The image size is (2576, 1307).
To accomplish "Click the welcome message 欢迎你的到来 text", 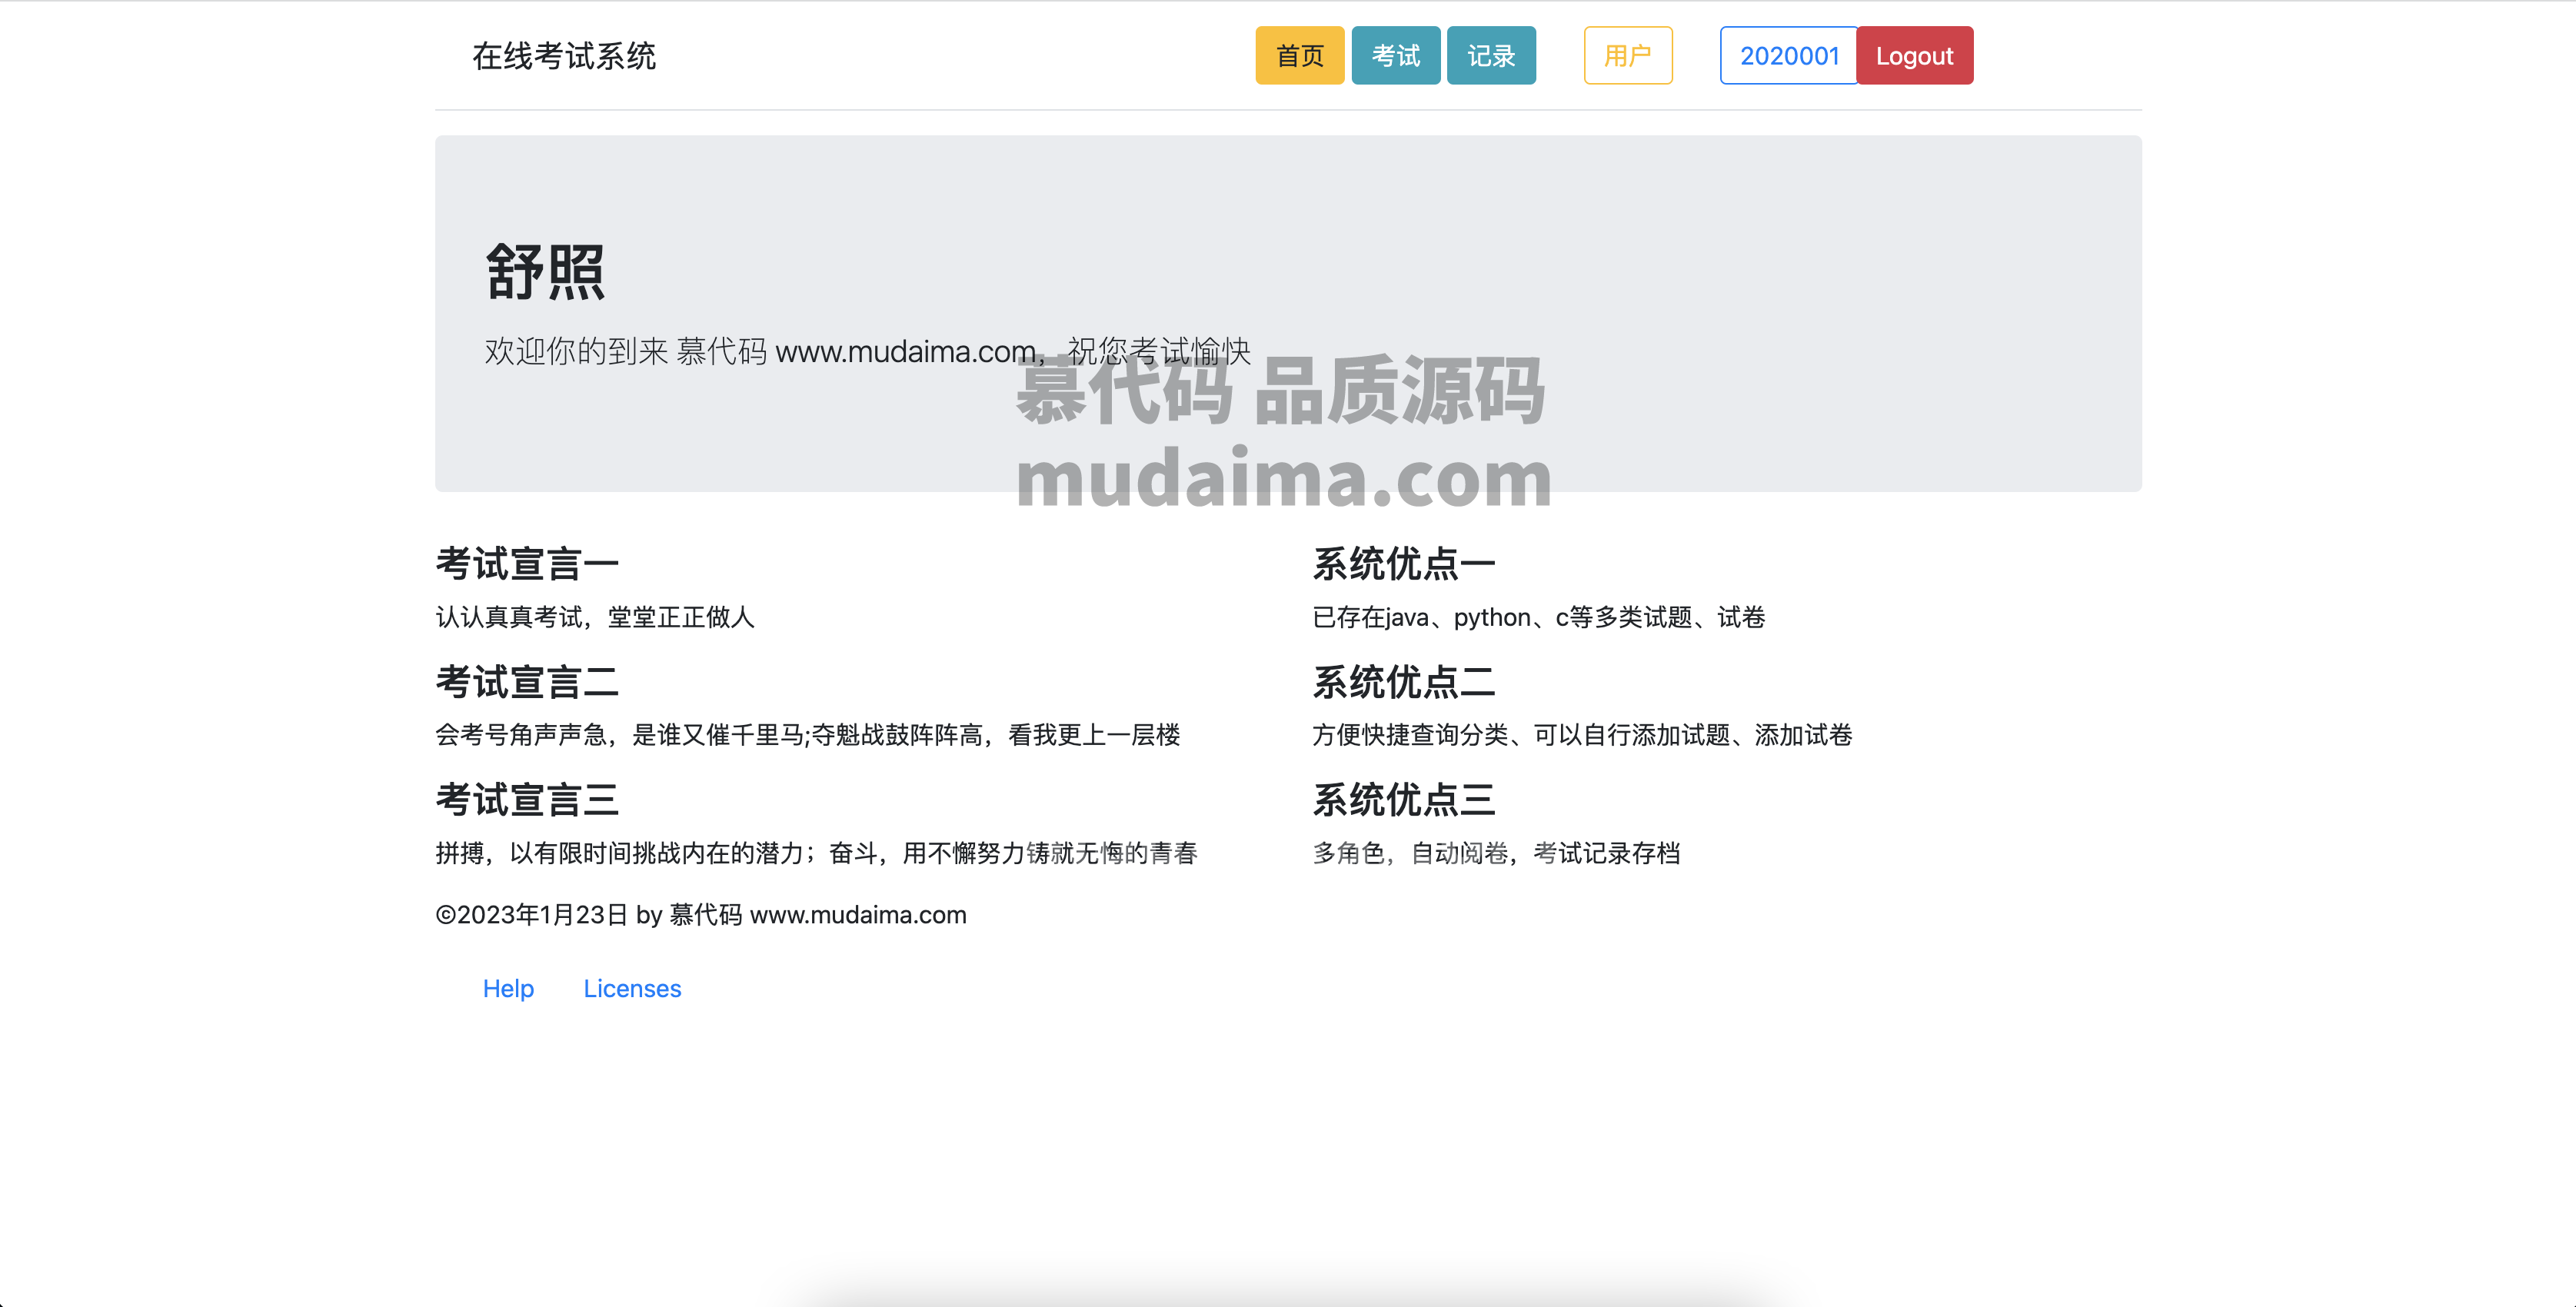I will click(867, 351).
